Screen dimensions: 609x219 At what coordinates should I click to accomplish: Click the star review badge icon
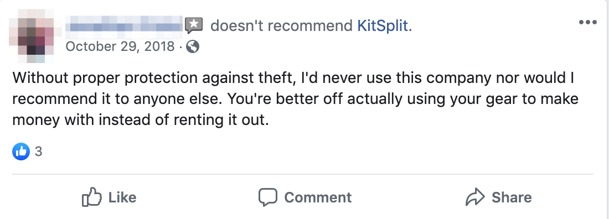tap(194, 26)
